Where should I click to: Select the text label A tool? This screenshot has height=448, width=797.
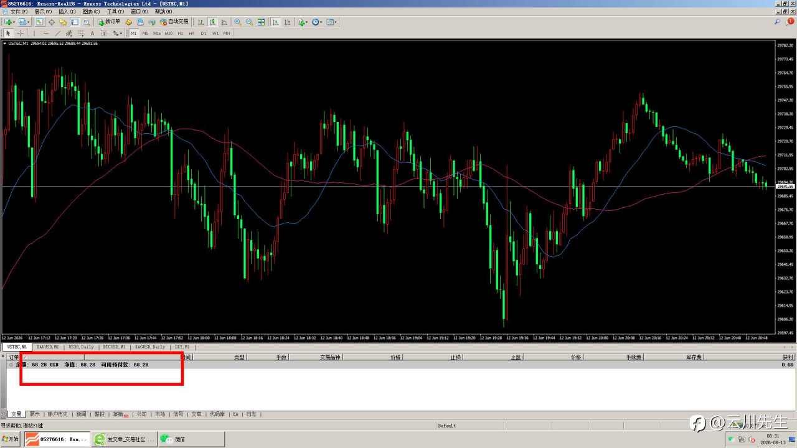click(x=92, y=33)
